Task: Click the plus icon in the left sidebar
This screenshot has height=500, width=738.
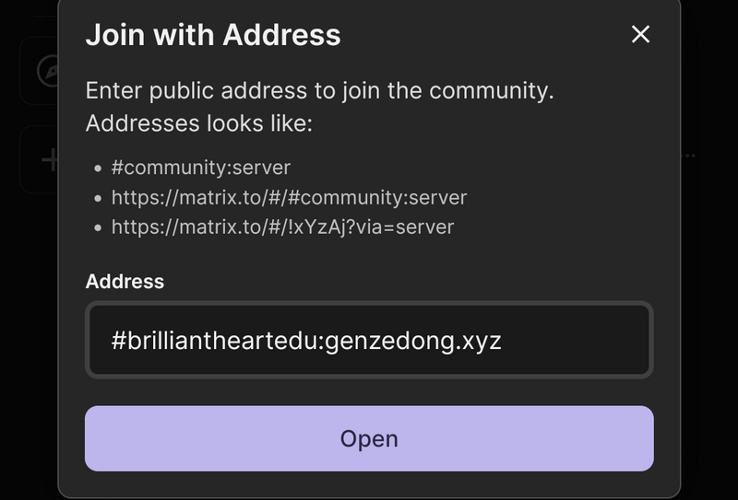Action: pos(50,160)
